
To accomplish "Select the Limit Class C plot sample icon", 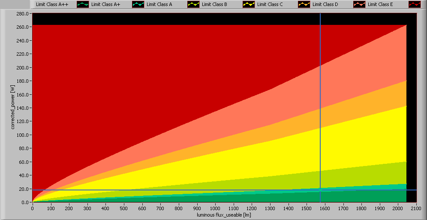I will (x=304, y=4).
